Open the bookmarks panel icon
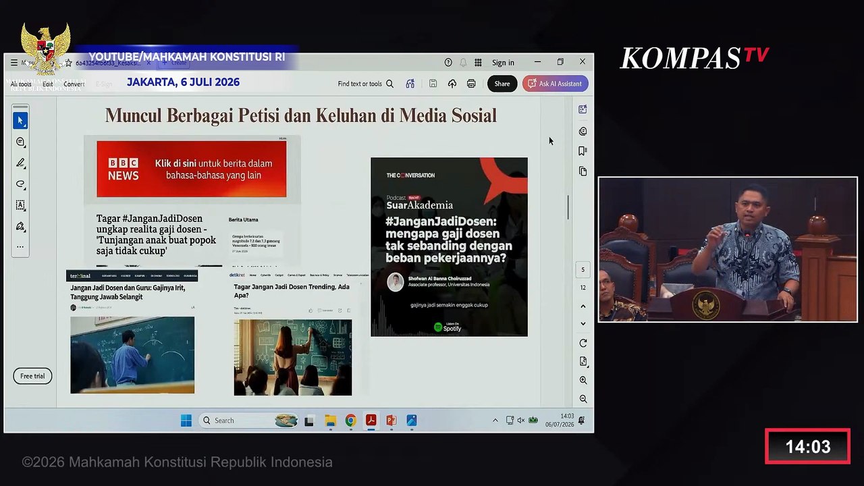Viewport: 864px width, 486px height. 583,151
